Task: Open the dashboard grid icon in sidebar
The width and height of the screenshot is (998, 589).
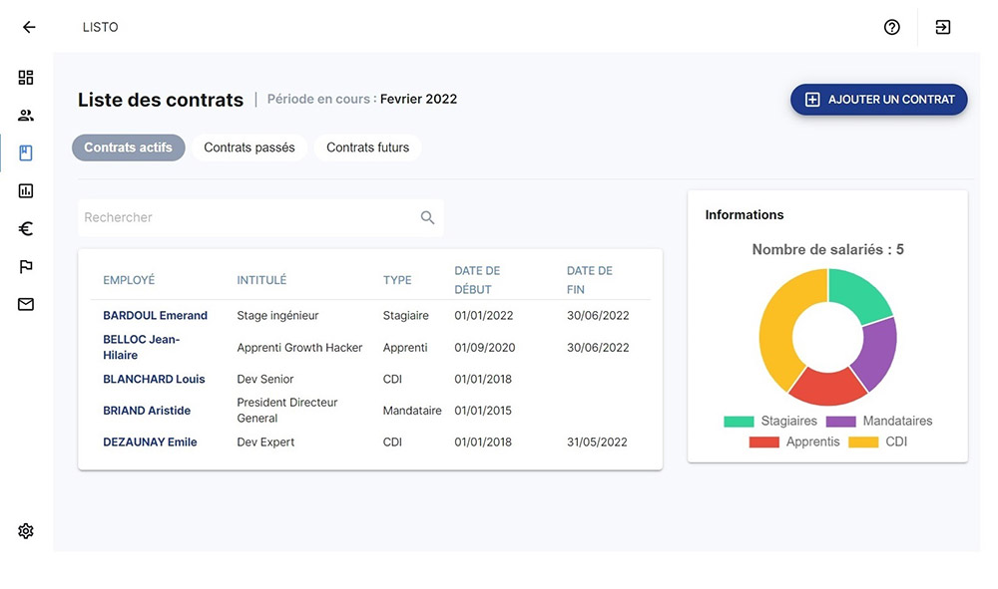Action: (26, 78)
